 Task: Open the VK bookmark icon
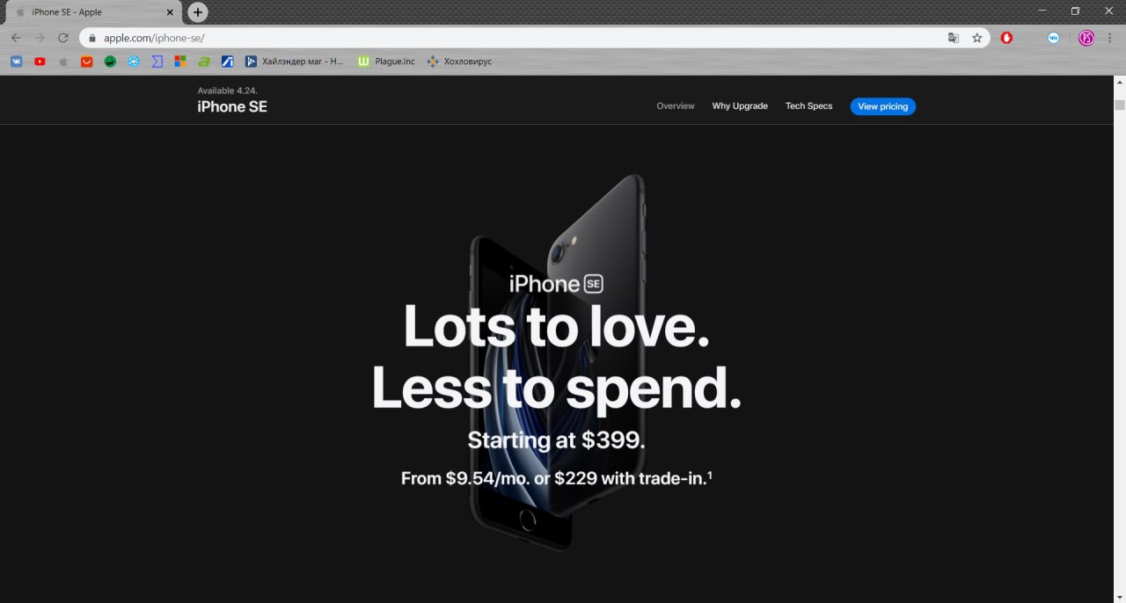pyautogui.click(x=17, y=62)
